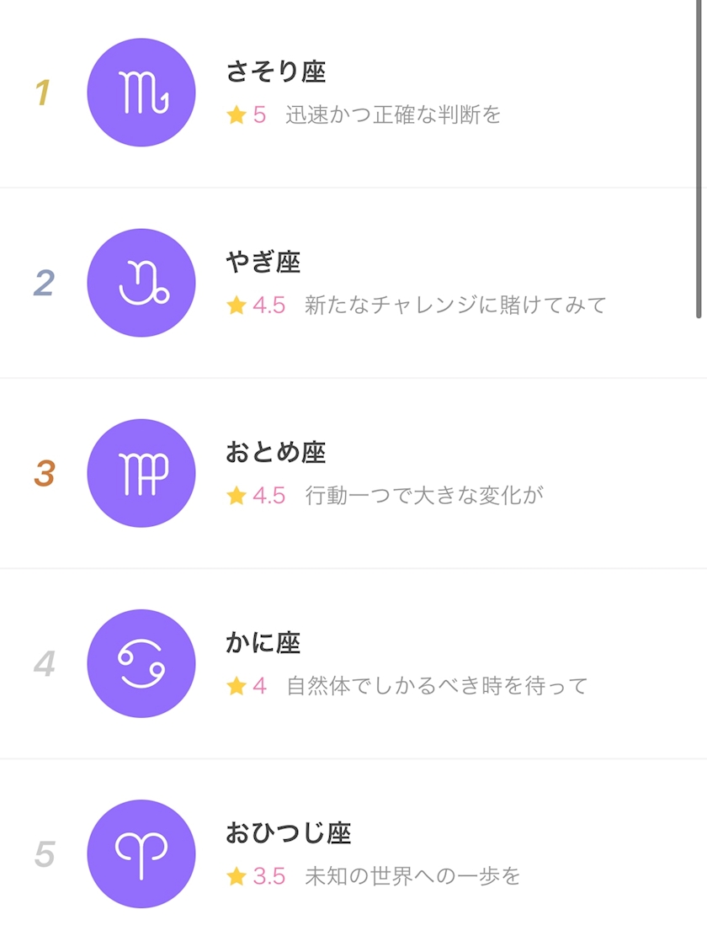Tap the Cancer zodiac symbol icon
The width and height of the screenshot is (707, 941).
tap(141, 663)
